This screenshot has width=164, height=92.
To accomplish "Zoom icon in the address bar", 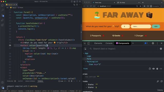I will coord(137,6).
